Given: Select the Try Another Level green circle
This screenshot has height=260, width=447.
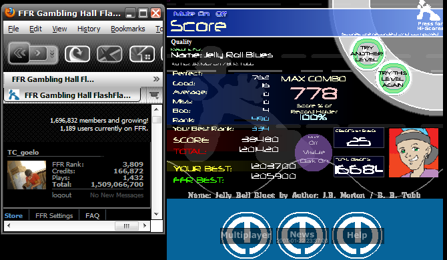Looking at the screenshot, I should [x=367, y=53].
